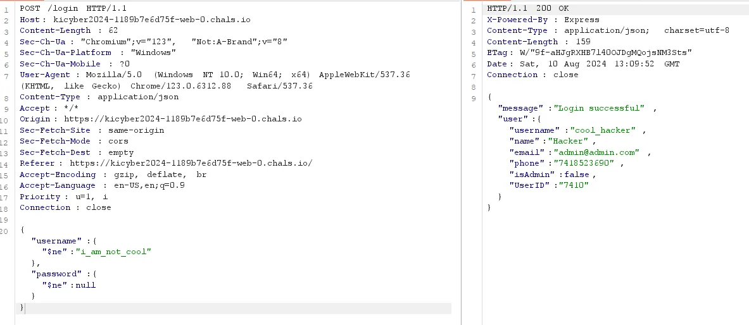Select the Sec-Ch-Ua header line

point(153,42)
